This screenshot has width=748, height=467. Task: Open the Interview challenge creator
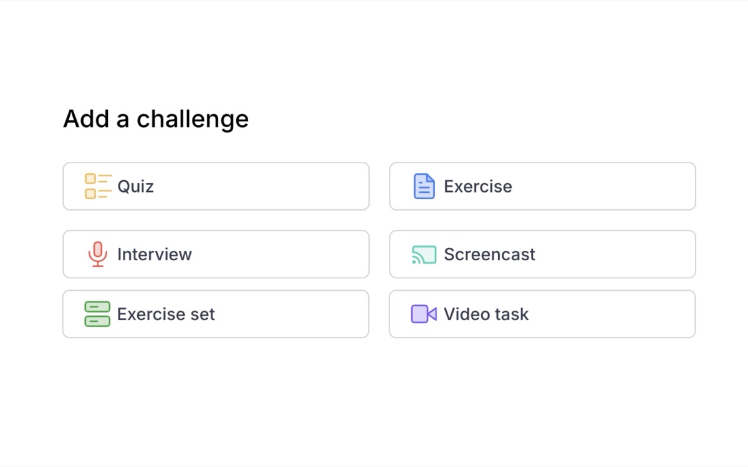coord(216,254)
